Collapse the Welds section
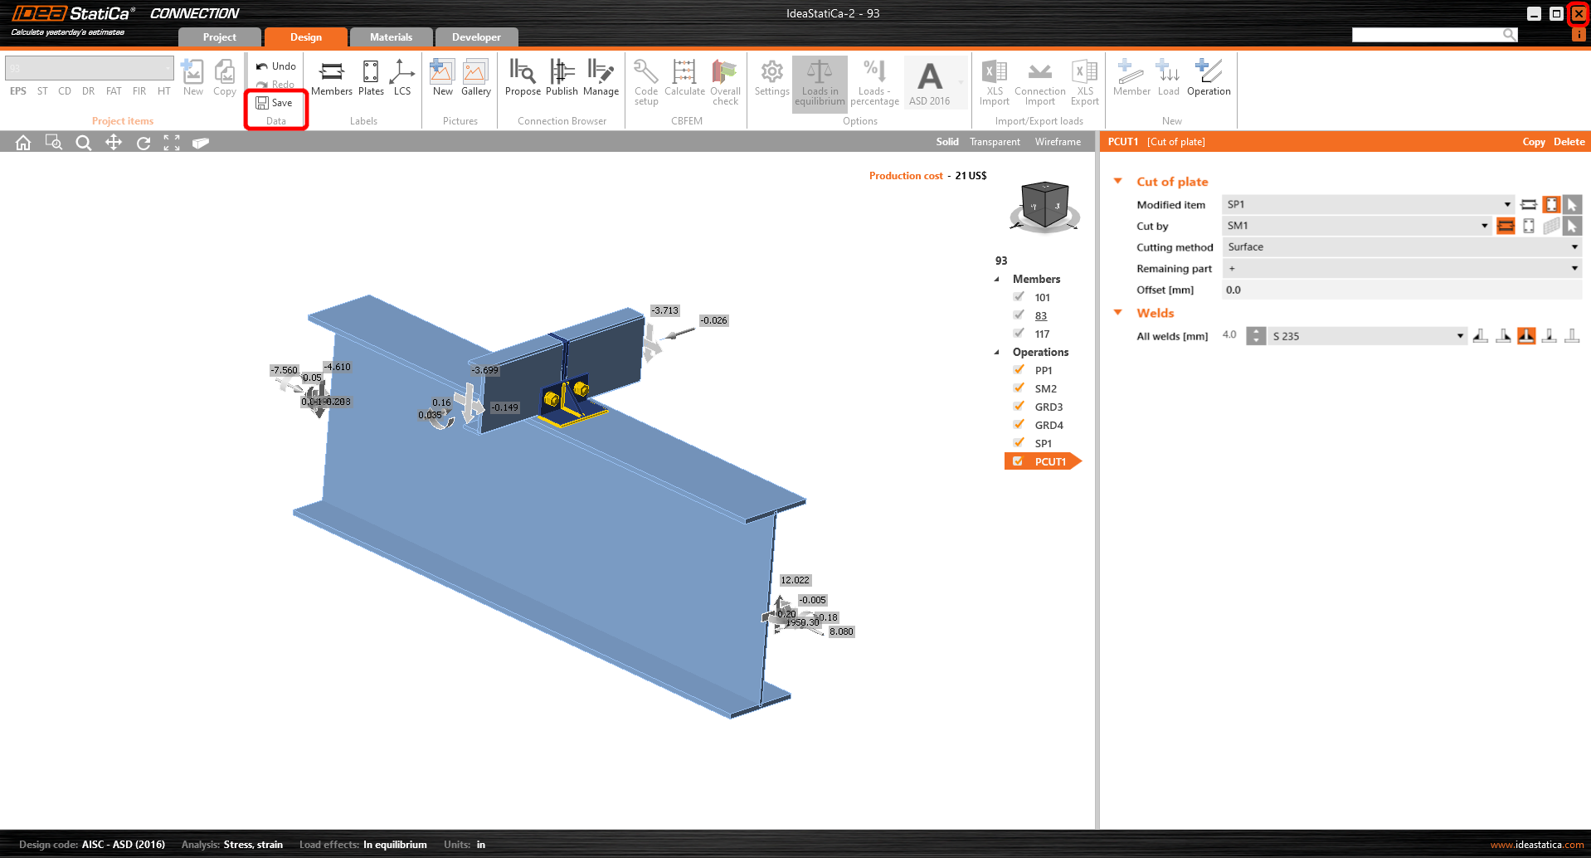The height and width of the screenshot is (858, 1591). tap(1118, 313)
